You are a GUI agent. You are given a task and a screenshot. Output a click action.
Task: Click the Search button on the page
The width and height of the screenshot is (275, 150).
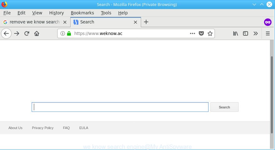pyautogui.click(x=224, y=107)
